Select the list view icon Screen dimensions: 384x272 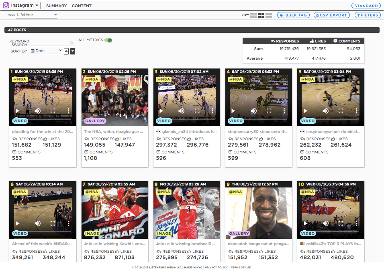point(253,15)
